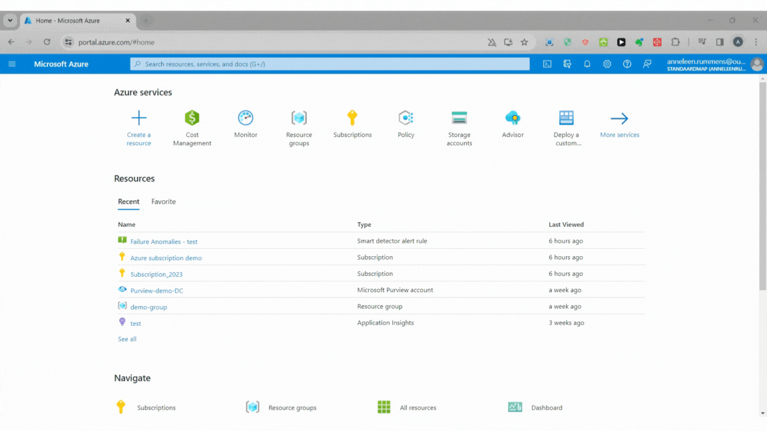Open browser side panel icon
This screenshot has height=431, width=767.
[x=720, y=42]
